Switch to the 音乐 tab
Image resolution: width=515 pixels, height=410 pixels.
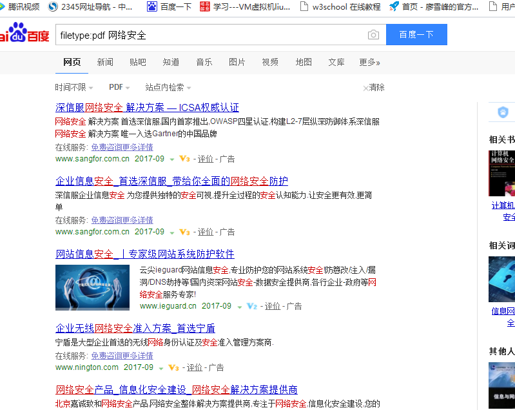204,62
